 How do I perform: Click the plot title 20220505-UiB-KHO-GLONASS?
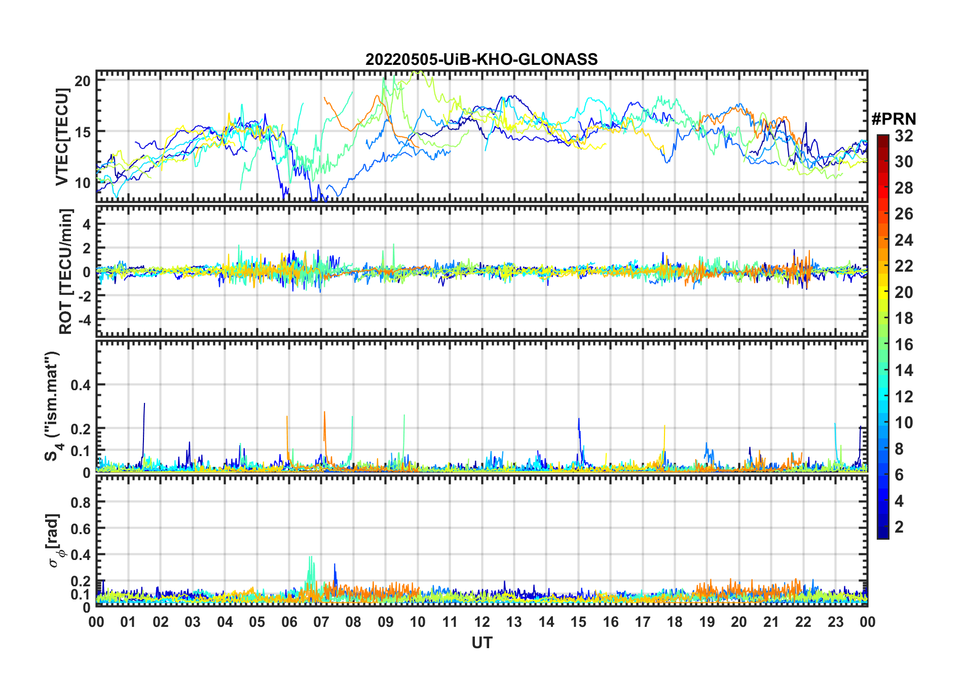[x=481, y=59]
